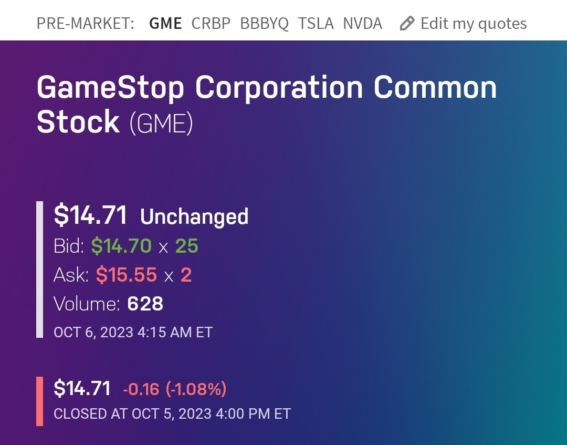
Task: Click the (GME) ticker symbol in title
Action: (161, 123)
